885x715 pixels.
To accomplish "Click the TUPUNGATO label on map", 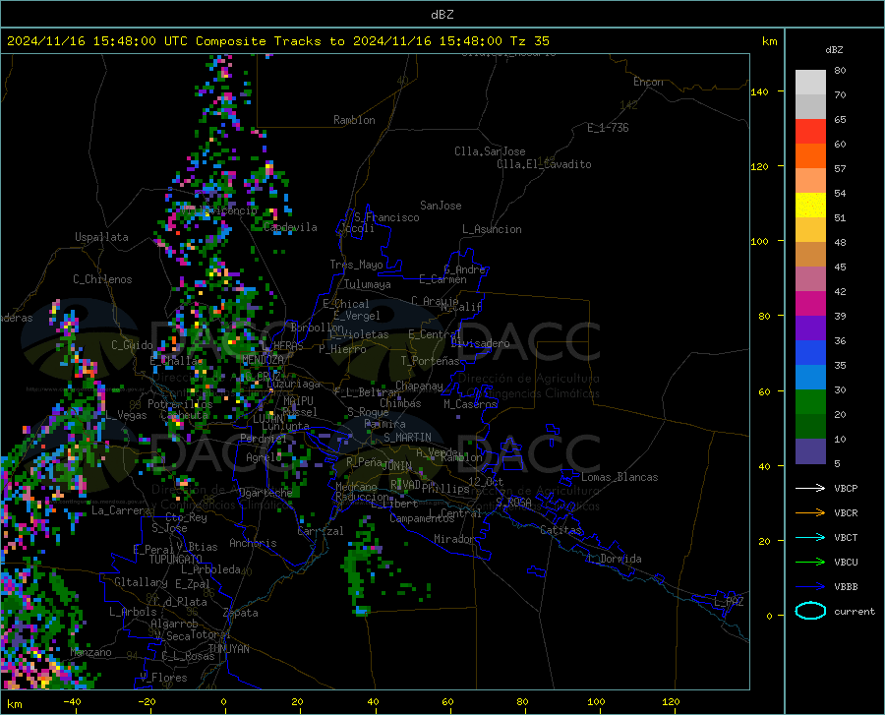I will tap(176, 560).
